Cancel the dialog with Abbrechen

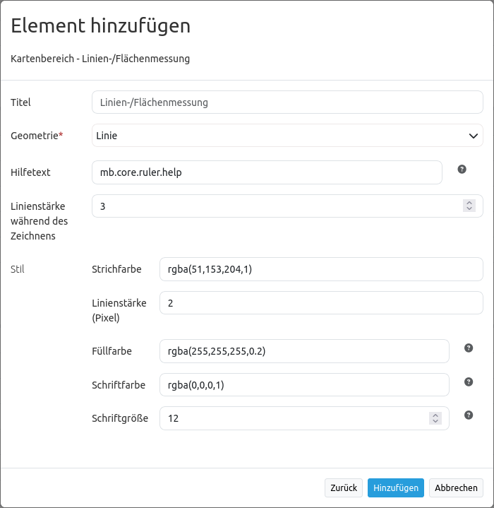pyautogui.click(x=456, y=488)
